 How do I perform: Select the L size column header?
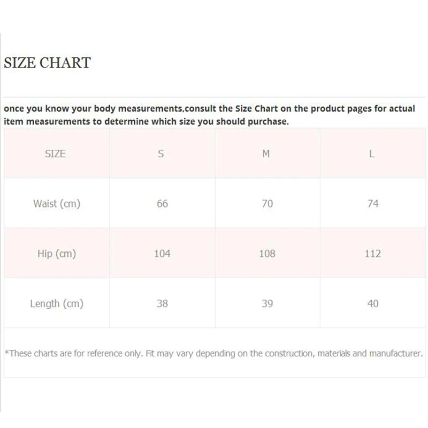(372, 154)
